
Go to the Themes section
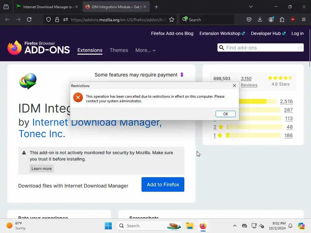119,50
